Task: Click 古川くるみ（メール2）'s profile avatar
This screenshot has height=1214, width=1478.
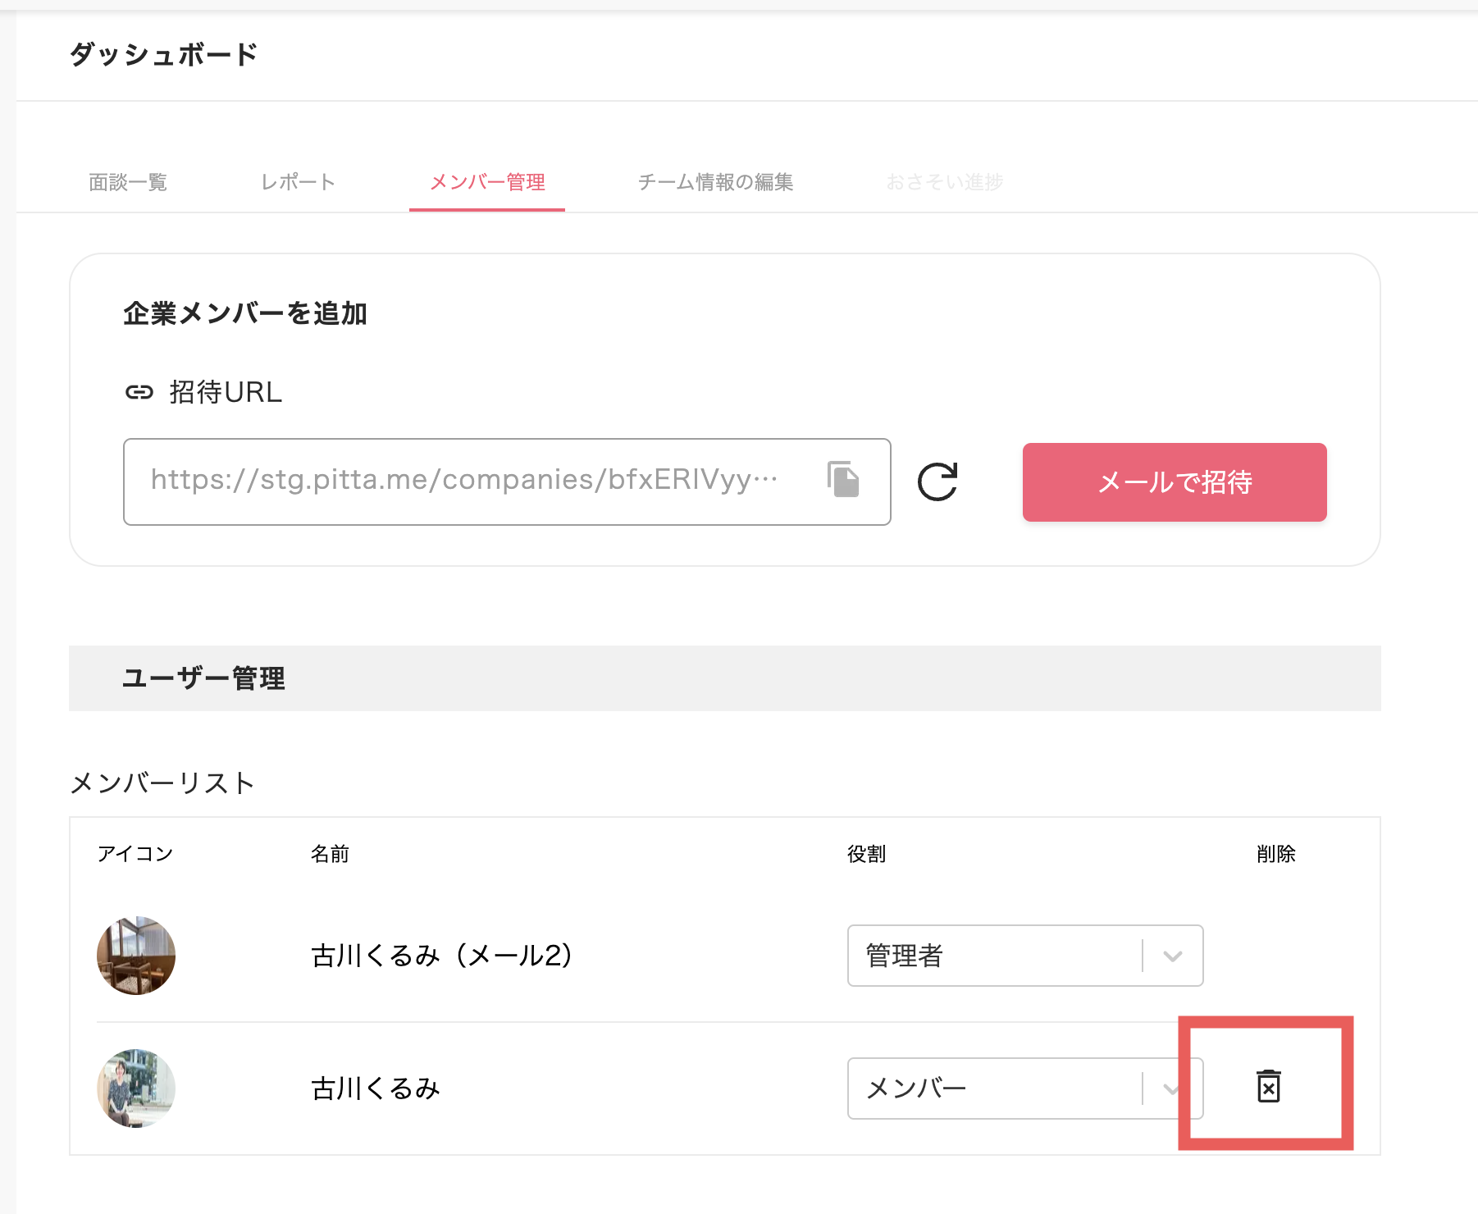Action: (135, 955)
